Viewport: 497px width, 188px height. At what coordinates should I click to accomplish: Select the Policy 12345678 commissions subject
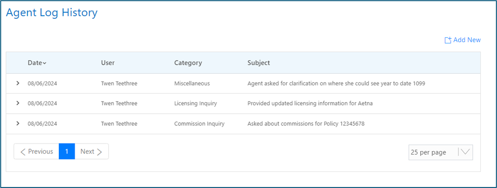tap(306, 124)
